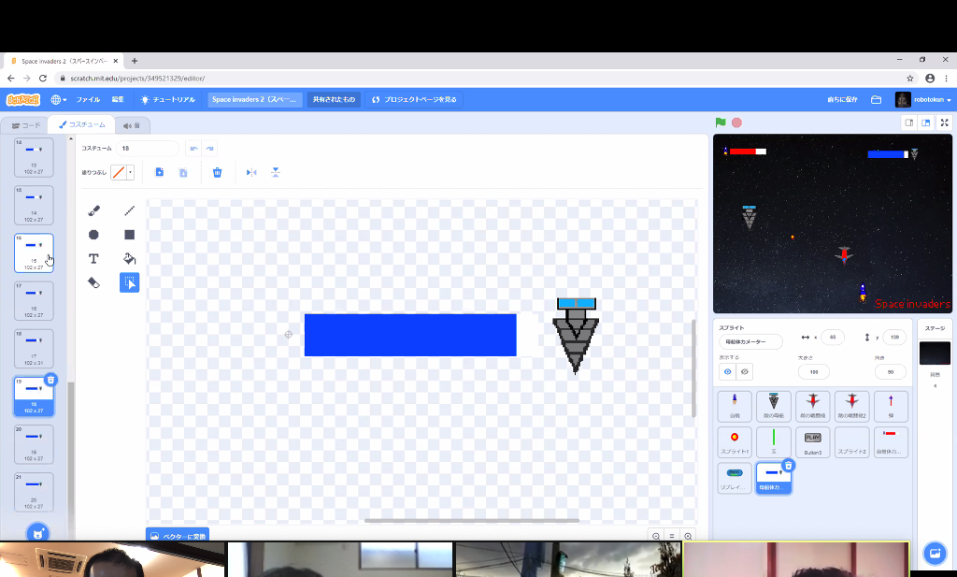The height and width of the screenshot is (577, 957).
Task: Expand the robotokun account menu
Action: coord(923,99)
